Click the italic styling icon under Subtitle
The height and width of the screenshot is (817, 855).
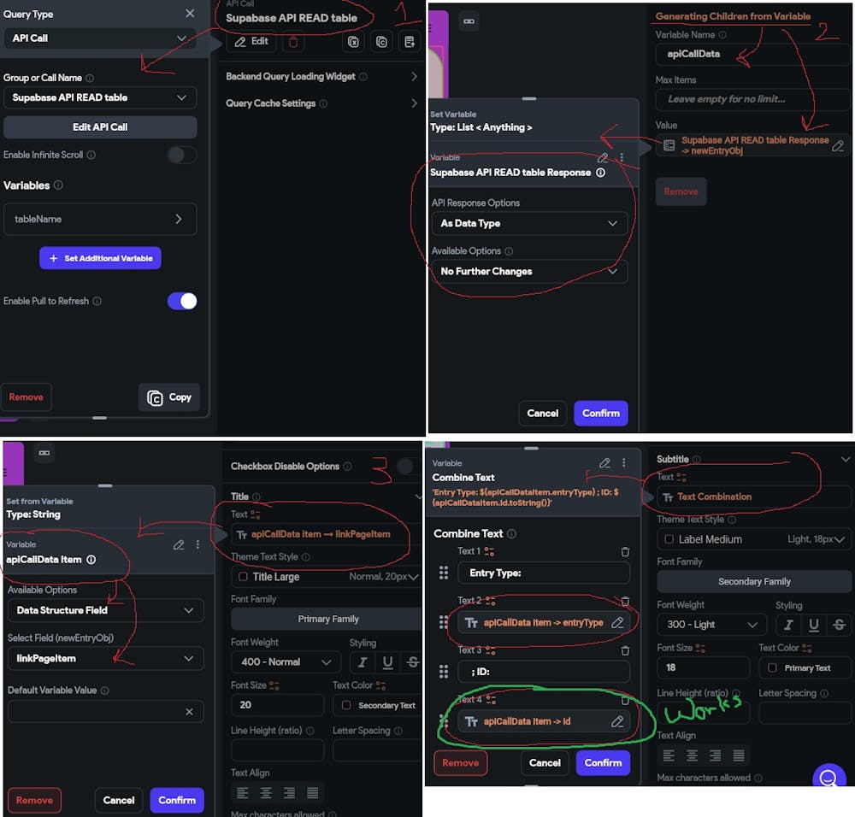click(788, 625)
